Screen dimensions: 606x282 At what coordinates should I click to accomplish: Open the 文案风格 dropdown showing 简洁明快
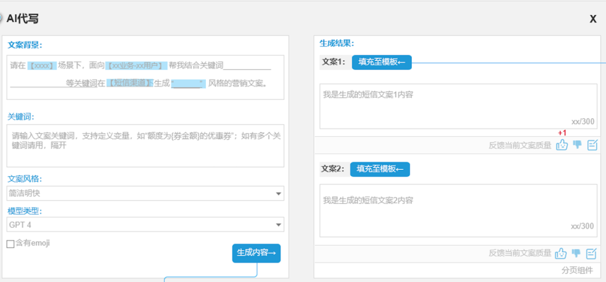(145, 193)
